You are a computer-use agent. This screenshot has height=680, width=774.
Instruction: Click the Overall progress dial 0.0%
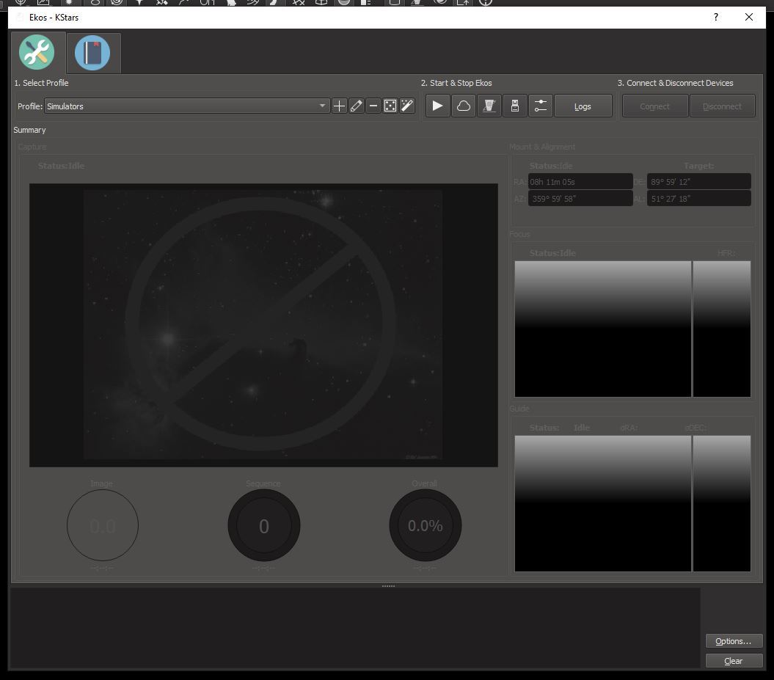point(426,525)
